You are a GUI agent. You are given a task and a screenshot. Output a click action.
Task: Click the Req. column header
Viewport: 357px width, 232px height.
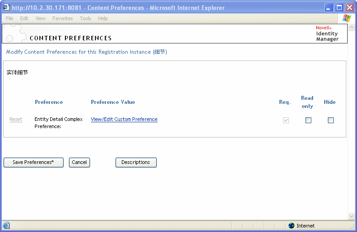[285, 102]
